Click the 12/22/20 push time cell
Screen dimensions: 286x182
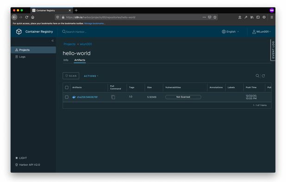pos(251,97)
